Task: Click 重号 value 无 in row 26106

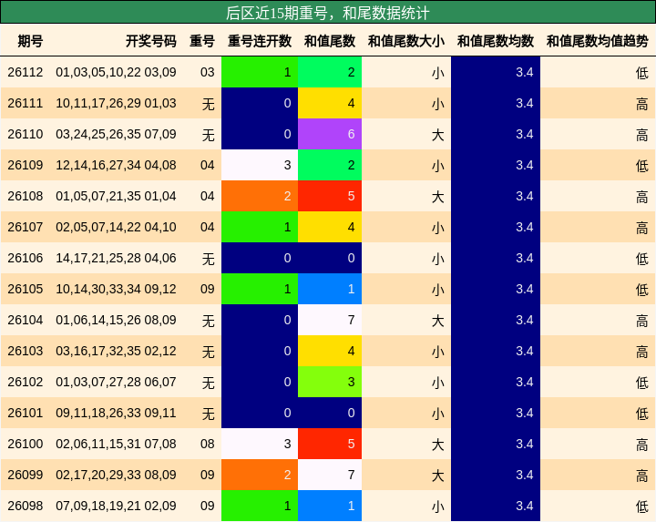Action: (x=209, y=259)
